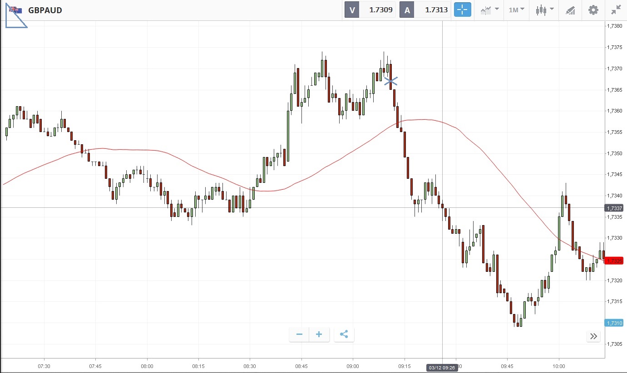Zoom out with the minus button
This screenshot has width=627, height=373.
tap(299, 334)
